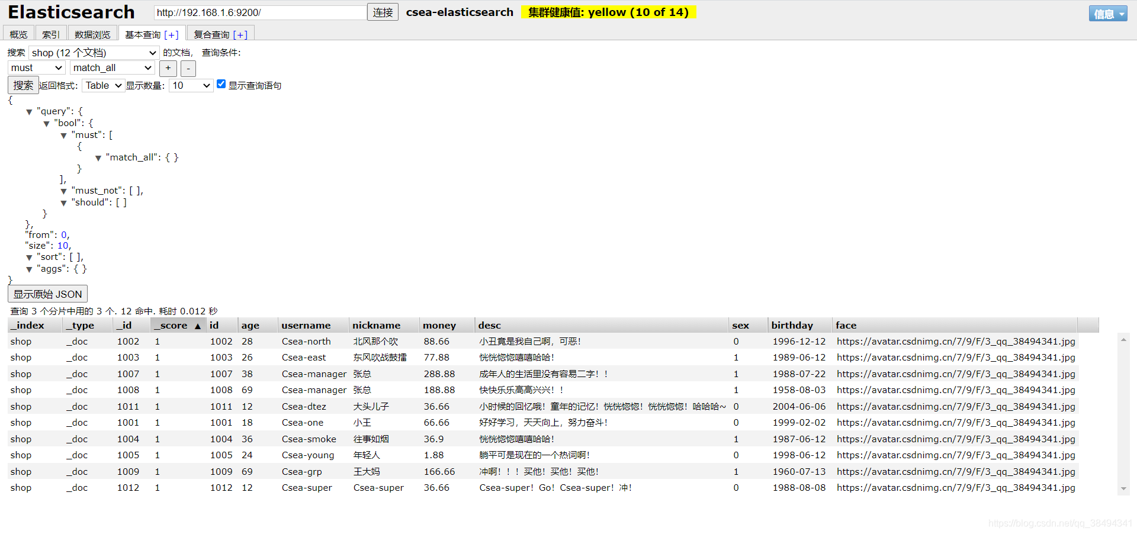Select the row with username Csea-north

tap(542, 342)
